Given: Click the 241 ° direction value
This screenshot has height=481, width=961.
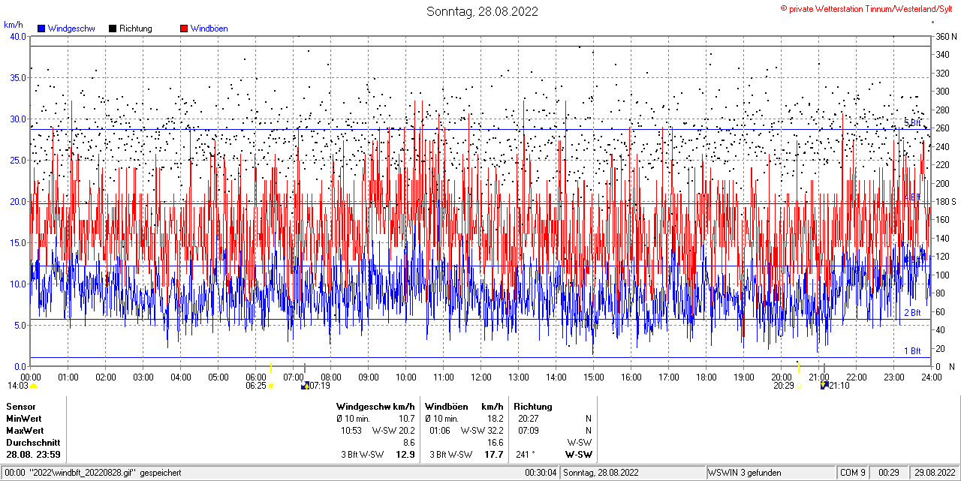Looking at the screenshot, I should click(x=526, y=455).
